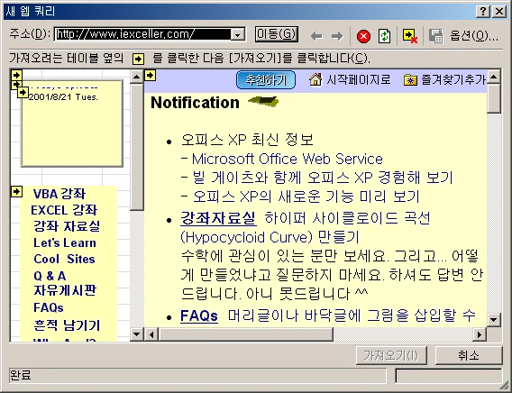
Task: Click the Notification heading text
Action: click(195, 103)
